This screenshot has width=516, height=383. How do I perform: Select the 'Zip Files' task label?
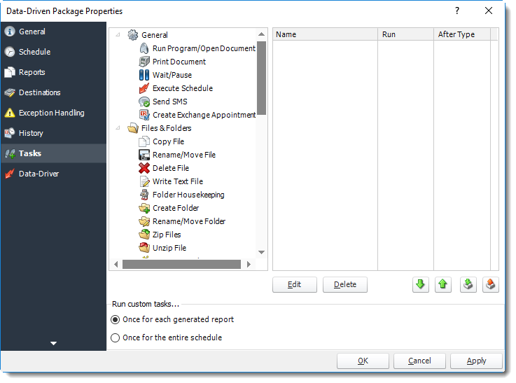[167, 235]
